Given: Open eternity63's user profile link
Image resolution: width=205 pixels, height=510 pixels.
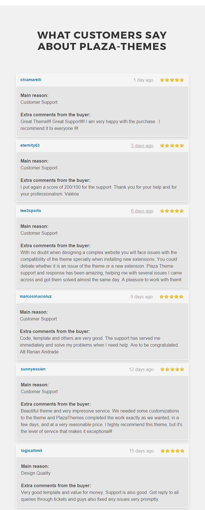Looking at the screenshot, I should click(30, 145).
